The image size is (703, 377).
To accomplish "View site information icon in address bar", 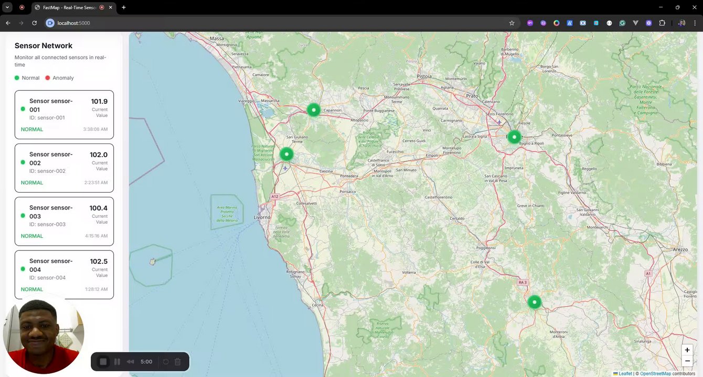I will click(x=50, y=23).
